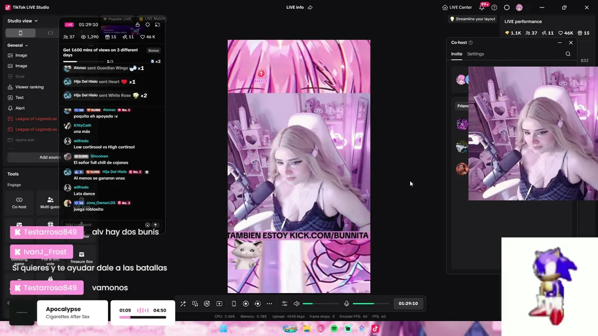Mute the microphone
Viewport: 598px width, 336px height.
[347, 304]
